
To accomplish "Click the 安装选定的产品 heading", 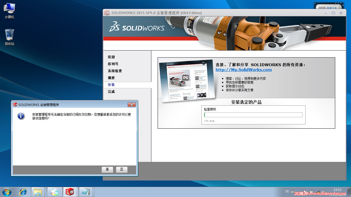I will pyautogui.click(x=246, y=102).
